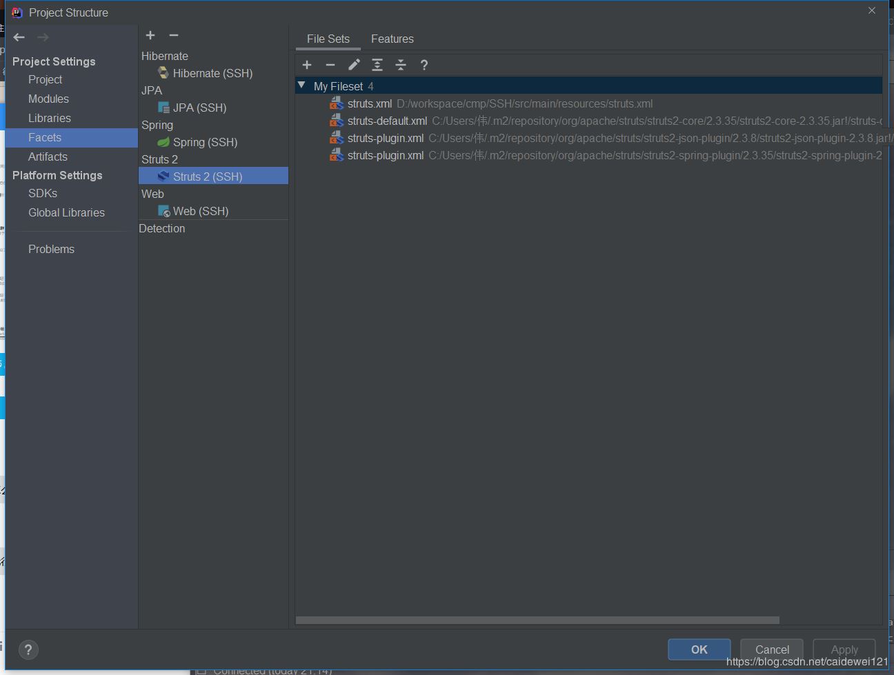Switch to the Features tab
Image resolution: width=894 pixels, height=675 pixels.
pos(392,39)
